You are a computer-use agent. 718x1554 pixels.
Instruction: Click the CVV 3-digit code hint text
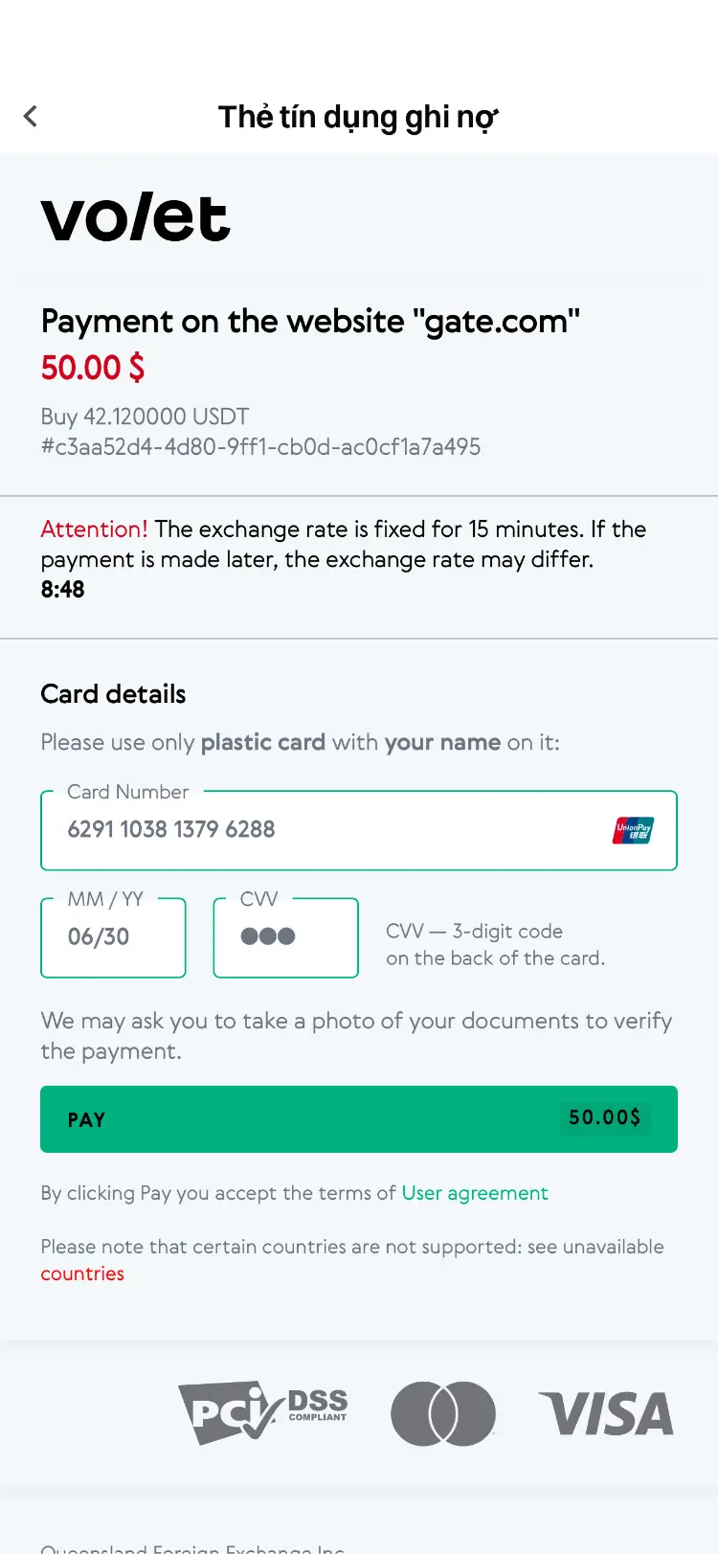495,945
